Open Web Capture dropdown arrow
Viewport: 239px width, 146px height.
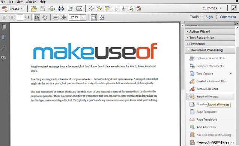point(231,74)
